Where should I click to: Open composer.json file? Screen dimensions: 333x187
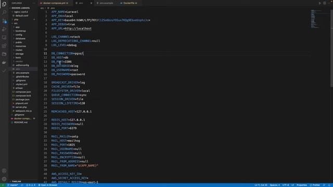click(x=23, y=92)
